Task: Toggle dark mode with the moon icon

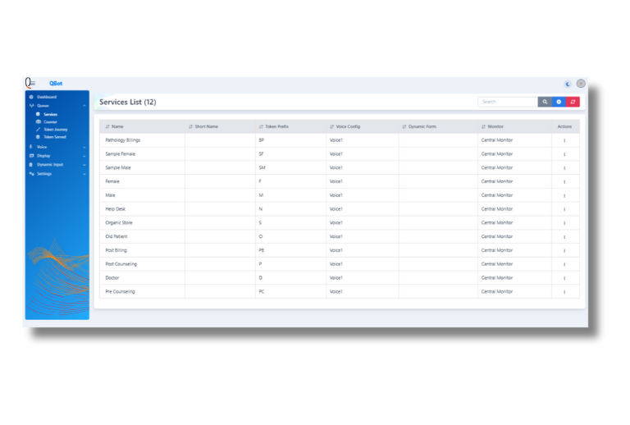Action: coord(568,84)
